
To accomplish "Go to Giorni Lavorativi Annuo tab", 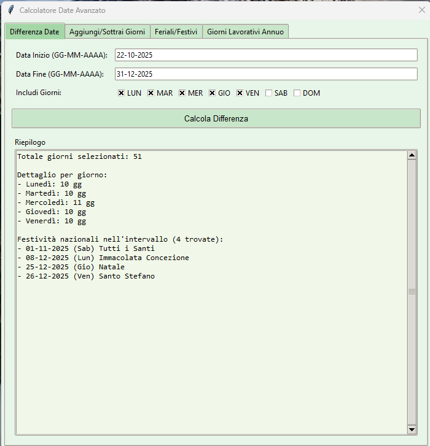I will coord(245,32).
